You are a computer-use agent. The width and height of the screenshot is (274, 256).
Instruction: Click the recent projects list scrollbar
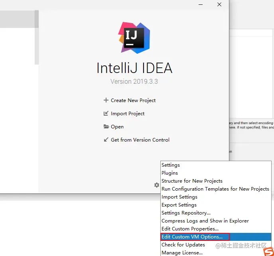pyautogui.click(x=37, y=37)
